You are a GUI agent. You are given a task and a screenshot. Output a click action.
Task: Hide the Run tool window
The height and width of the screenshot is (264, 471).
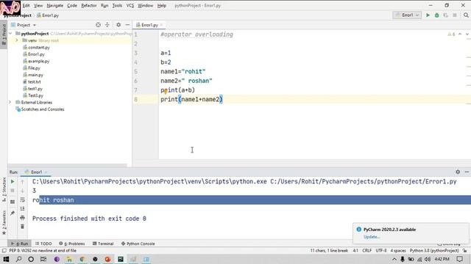[467, 172]
